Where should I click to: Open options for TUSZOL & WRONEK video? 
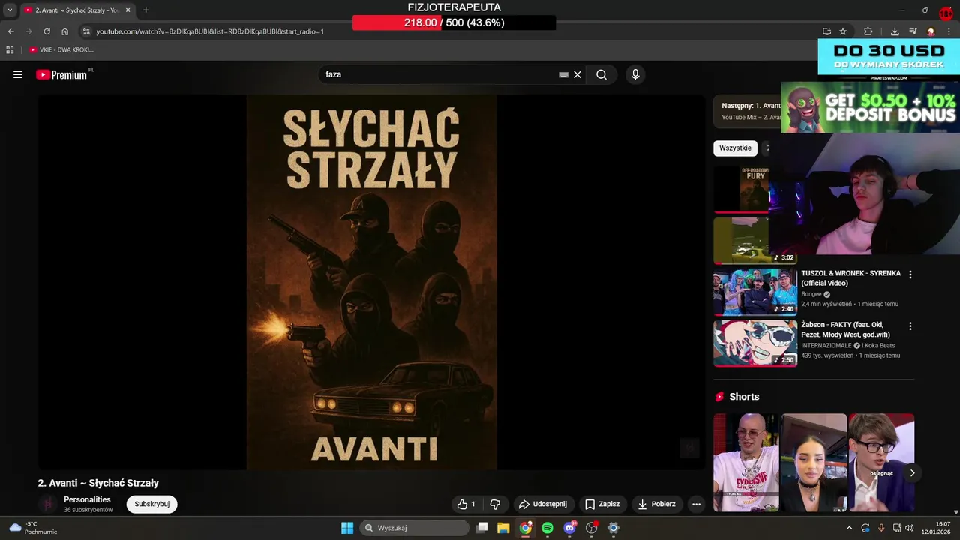[x=910, y=274]
